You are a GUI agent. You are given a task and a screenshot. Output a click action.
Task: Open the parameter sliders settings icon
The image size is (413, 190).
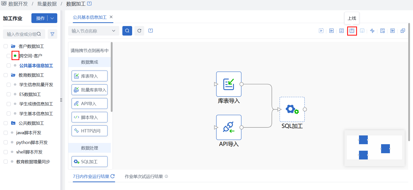click(x=341, y=31)
